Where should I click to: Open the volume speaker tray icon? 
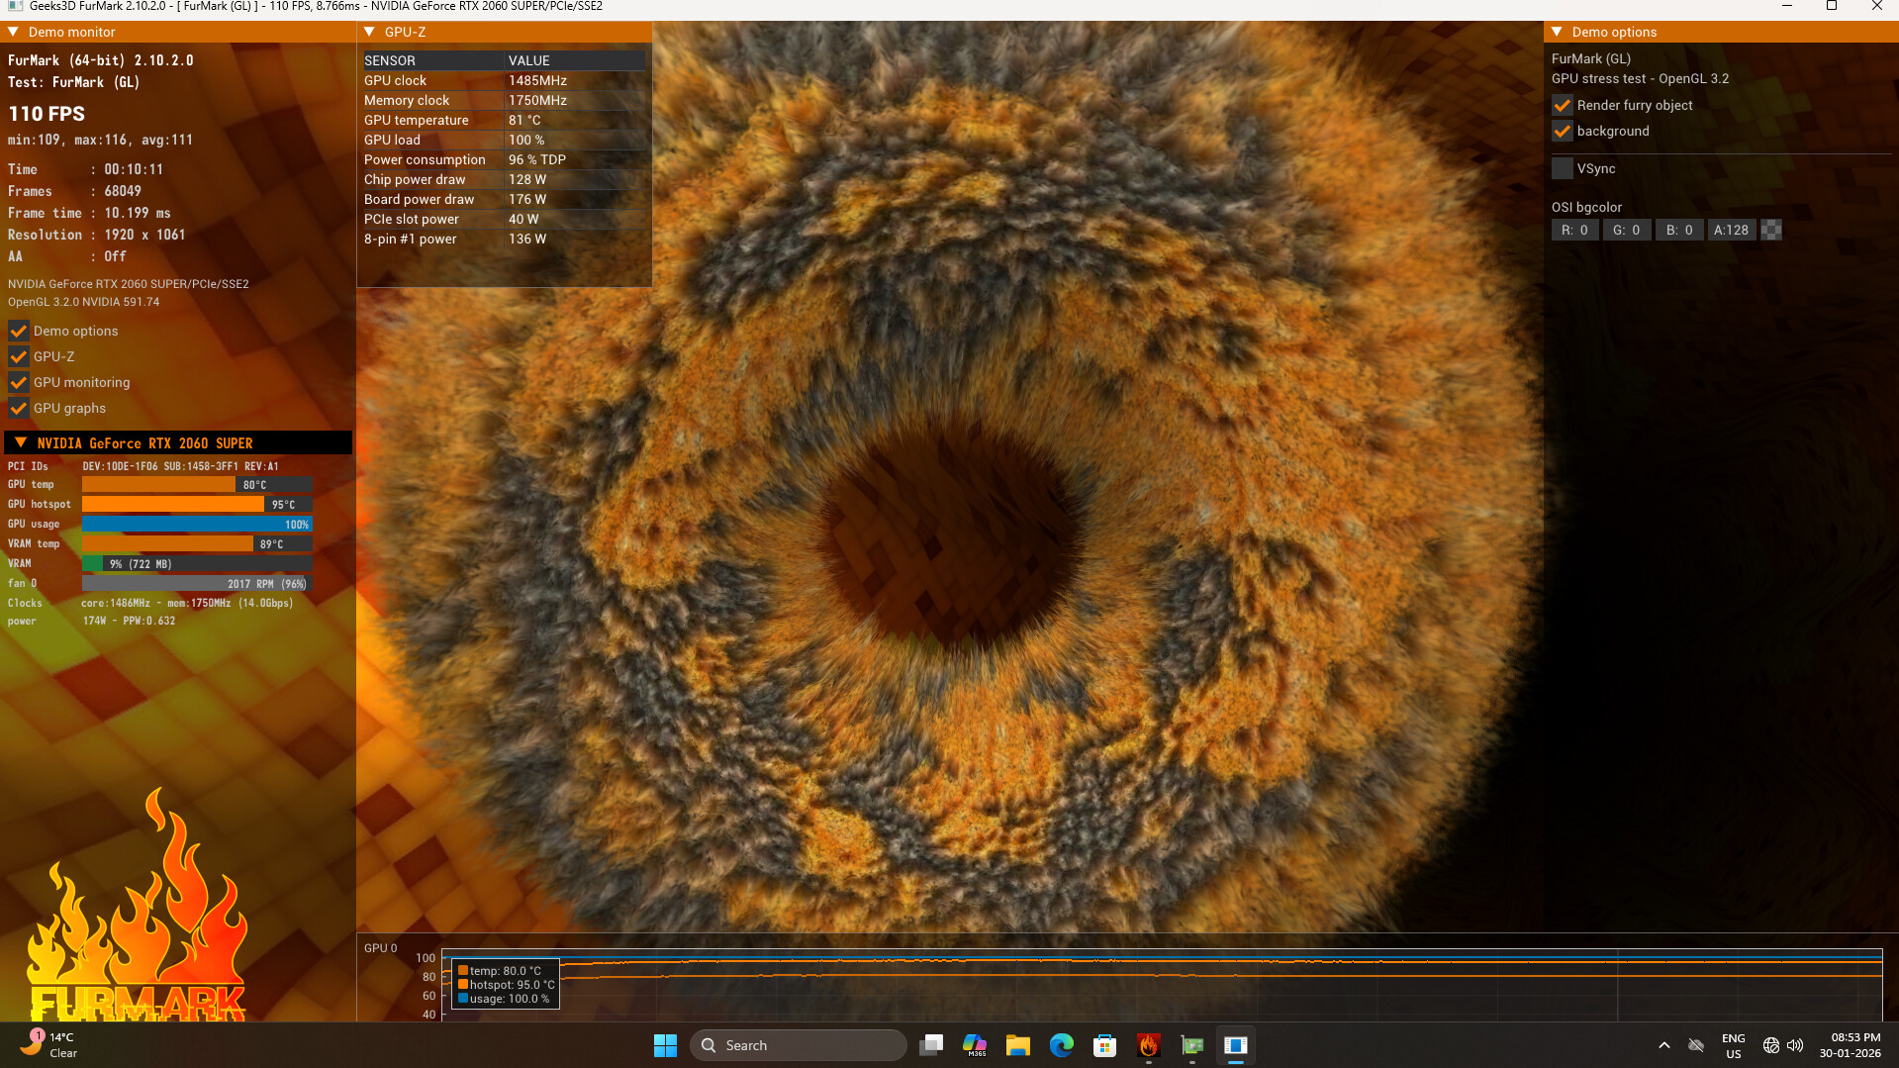click(1795, 1045)
